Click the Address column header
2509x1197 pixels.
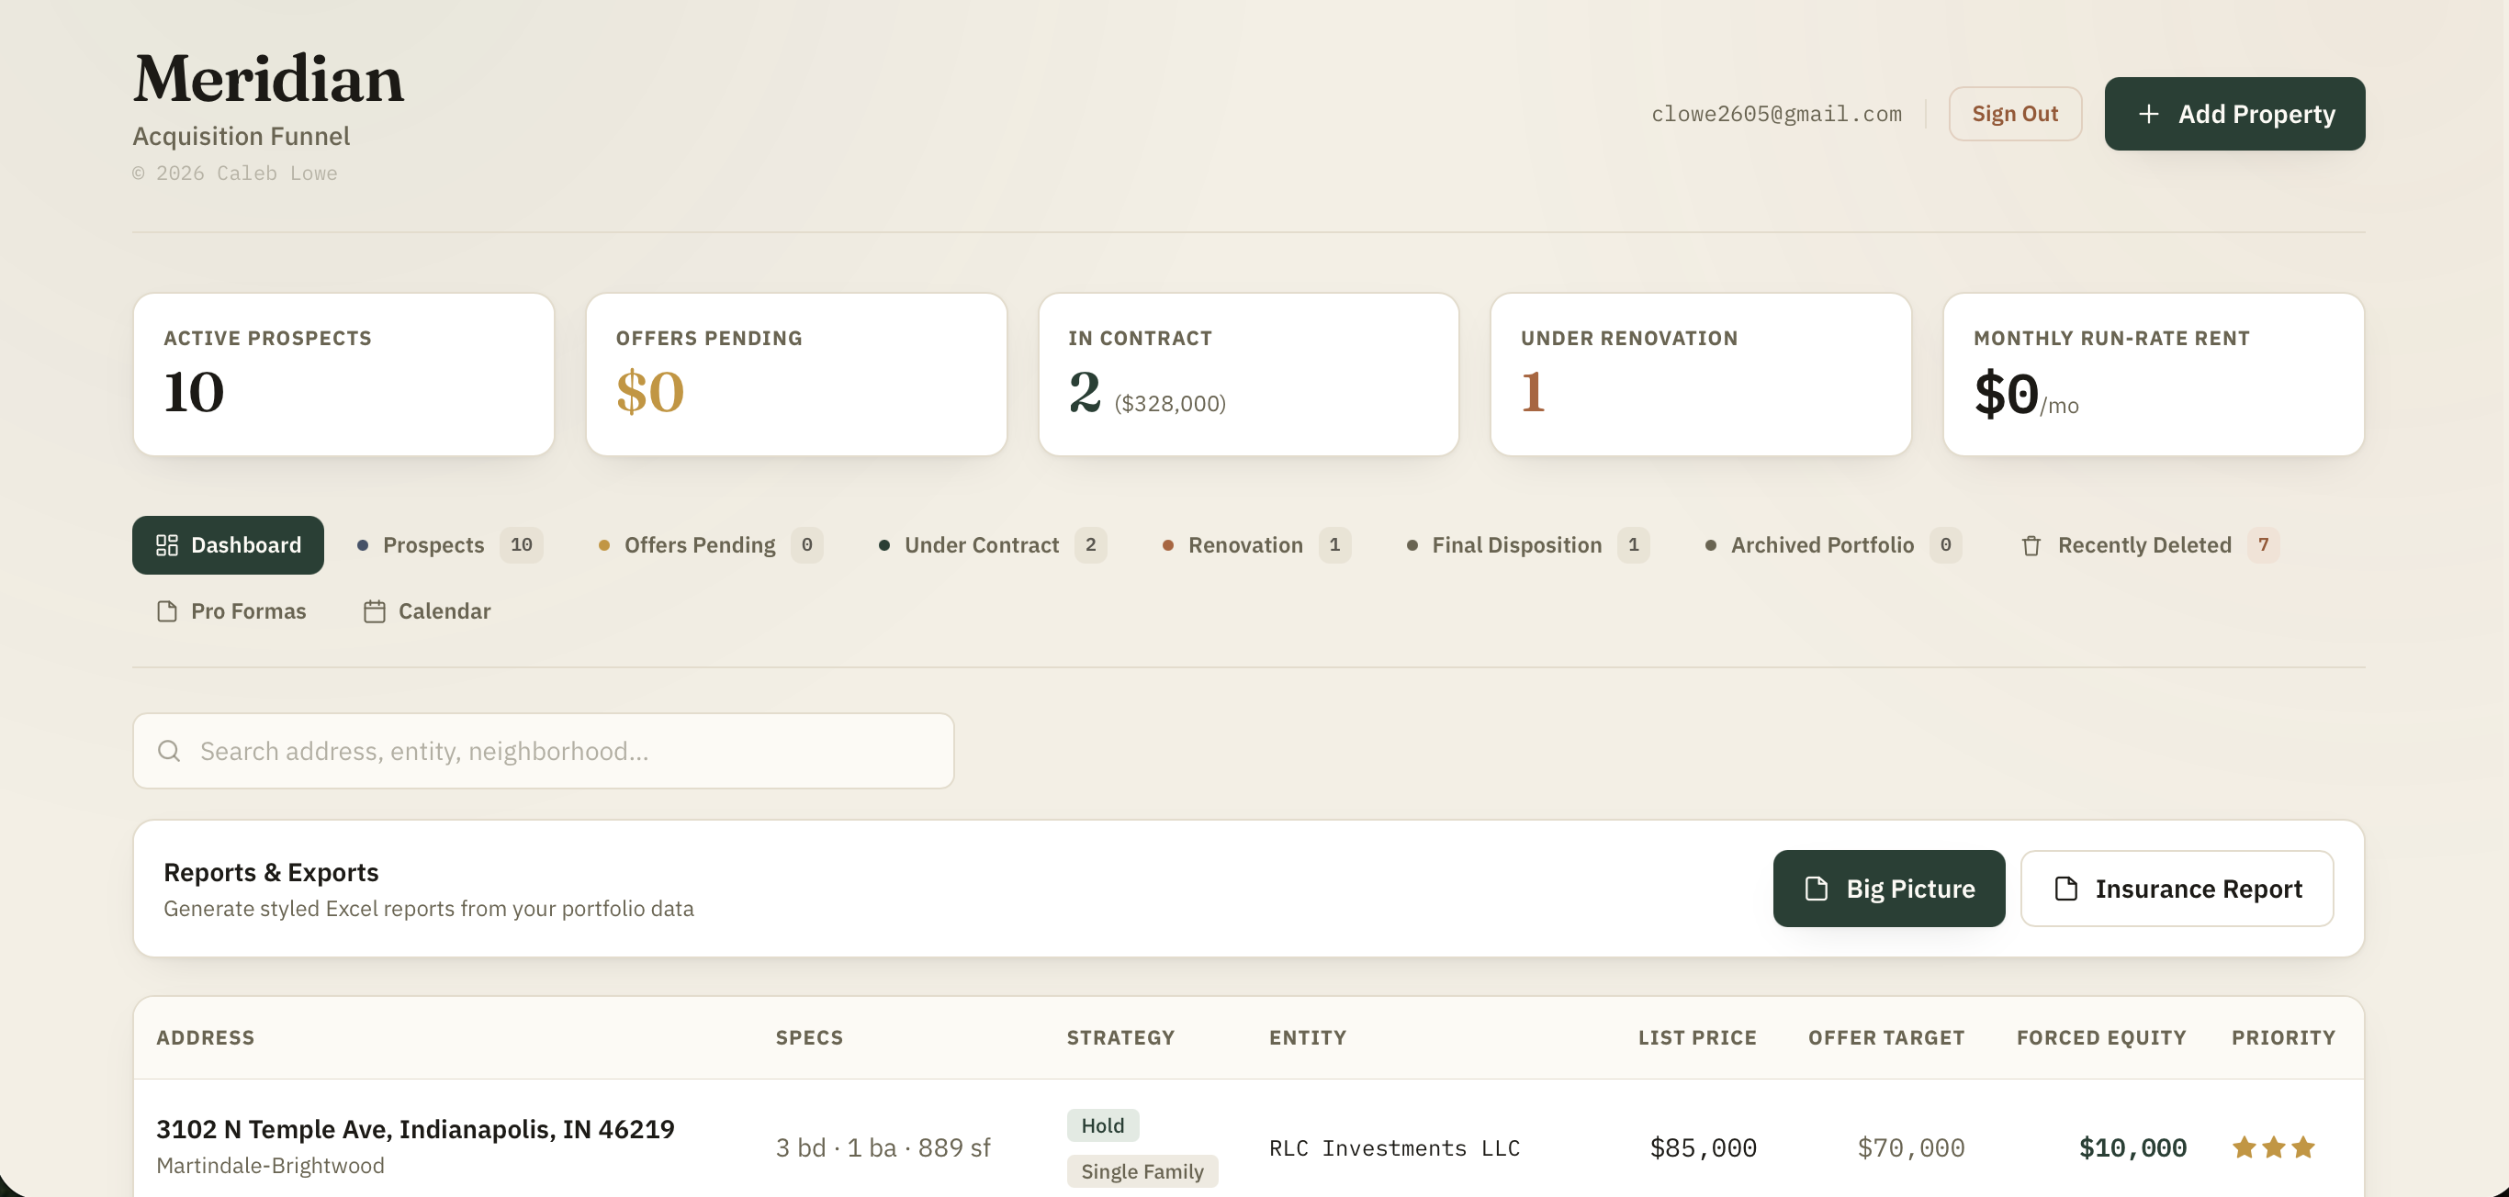coord(206,1037)
